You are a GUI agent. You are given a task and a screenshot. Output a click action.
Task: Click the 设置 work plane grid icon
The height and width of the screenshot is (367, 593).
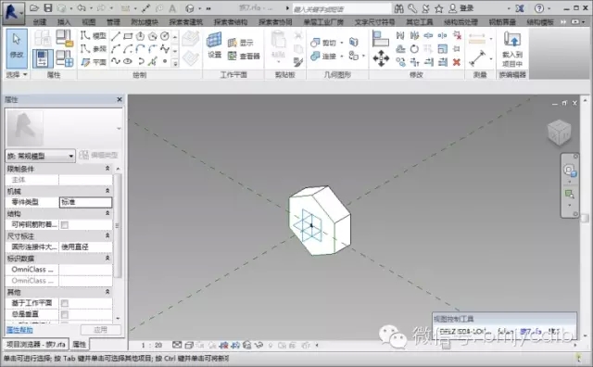214,45
